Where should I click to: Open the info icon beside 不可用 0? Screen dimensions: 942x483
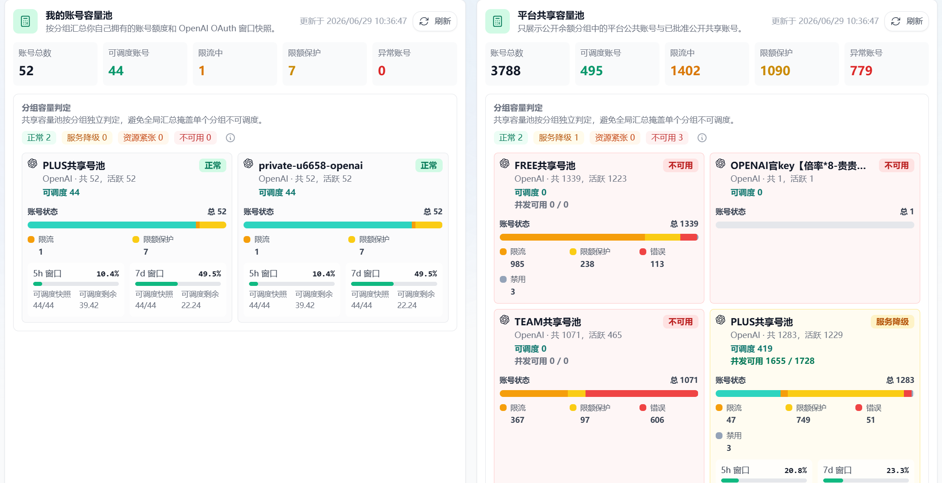click(230, 138)
